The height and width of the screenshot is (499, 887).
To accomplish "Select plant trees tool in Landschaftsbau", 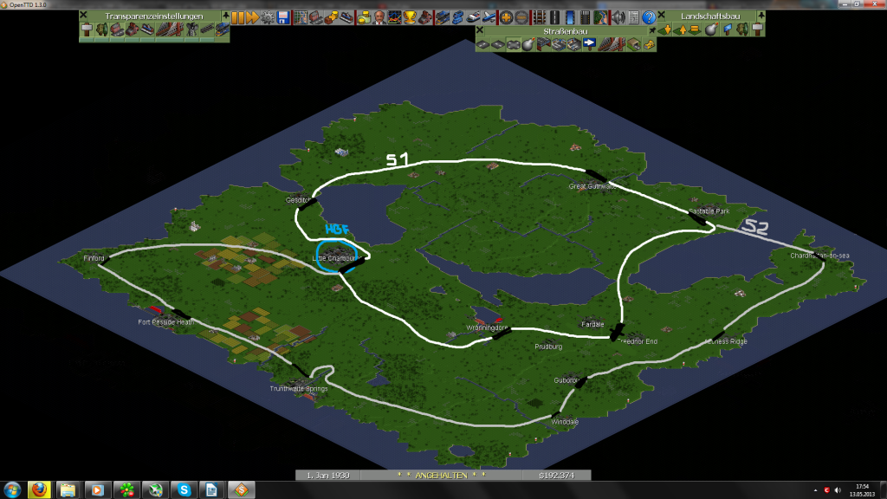I will tap(742, 29).
